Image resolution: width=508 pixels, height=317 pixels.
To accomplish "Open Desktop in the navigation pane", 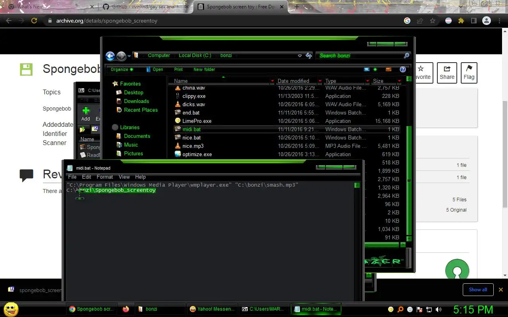I will click(x=133, y=92).
